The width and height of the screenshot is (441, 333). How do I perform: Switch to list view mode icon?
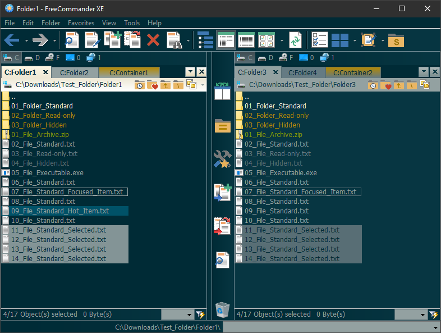226,40
